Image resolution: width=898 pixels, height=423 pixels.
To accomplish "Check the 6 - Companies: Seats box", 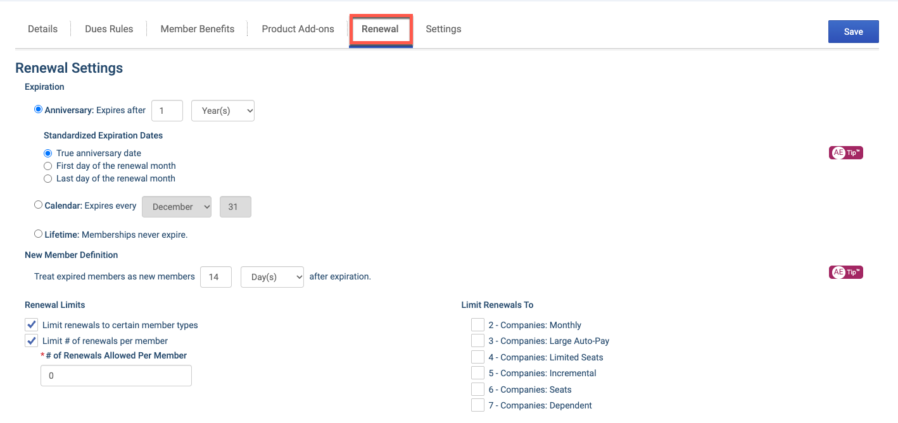I will pyautogui.click(x=477, y=389).
